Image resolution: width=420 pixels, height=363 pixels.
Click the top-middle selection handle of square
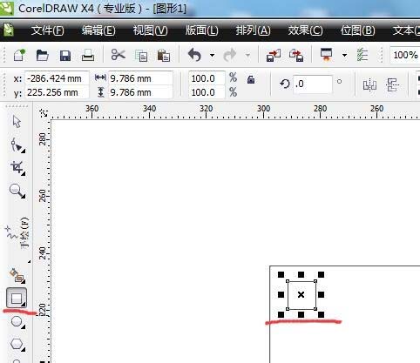coord(301,274)
